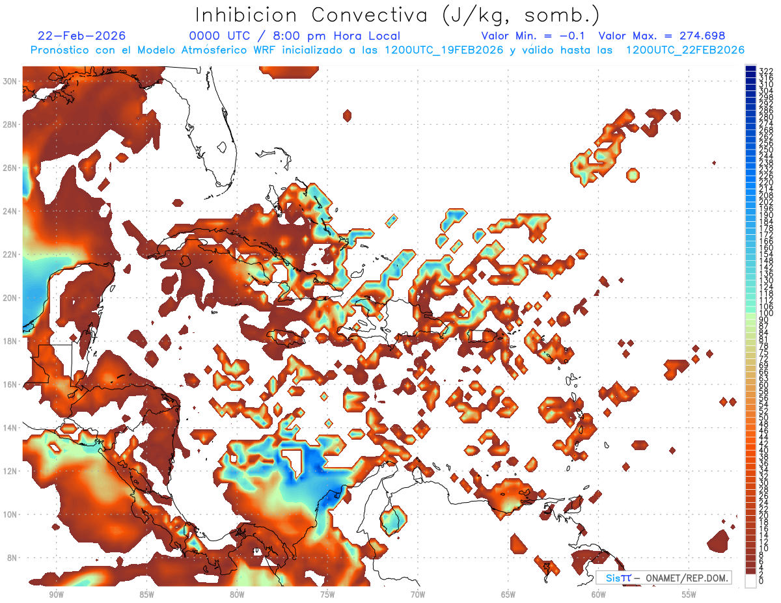
Task: Click the time "0000 UTC / 8:00 pm Hora Local"
Action: [x=295, y=36]
